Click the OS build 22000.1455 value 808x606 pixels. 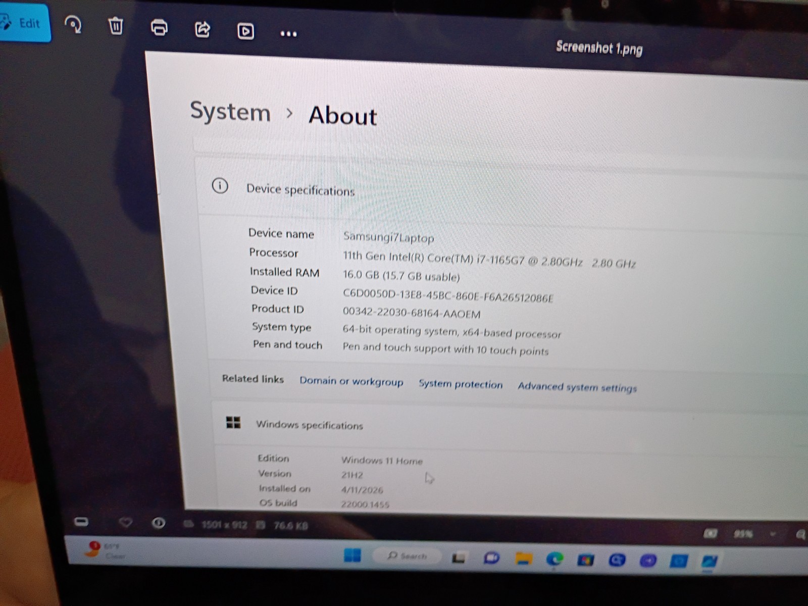tap(365, 504)
